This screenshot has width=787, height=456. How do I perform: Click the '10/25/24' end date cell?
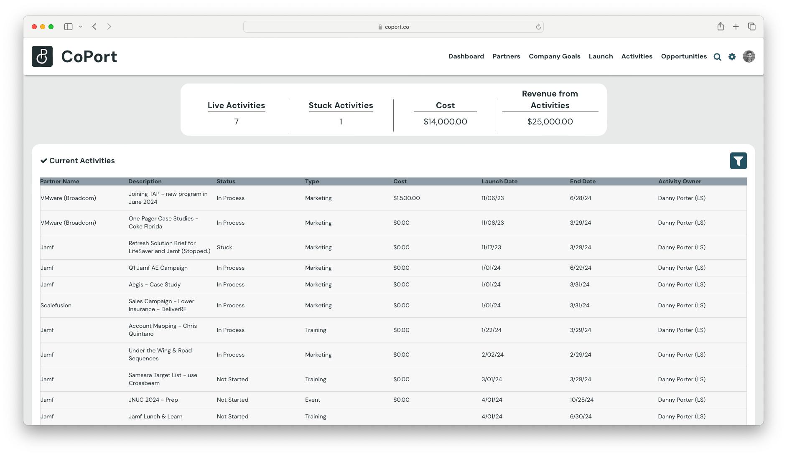click(x=581, y=400)
